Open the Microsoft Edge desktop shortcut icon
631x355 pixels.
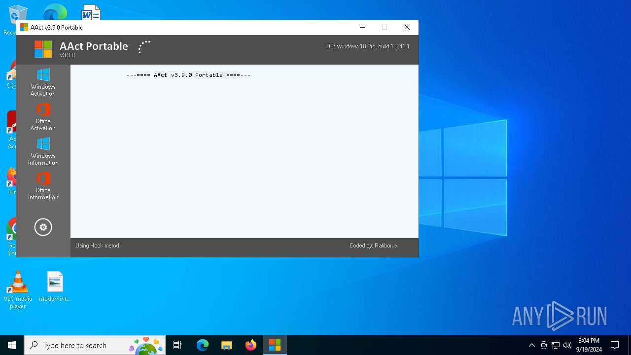coord(55,12)
